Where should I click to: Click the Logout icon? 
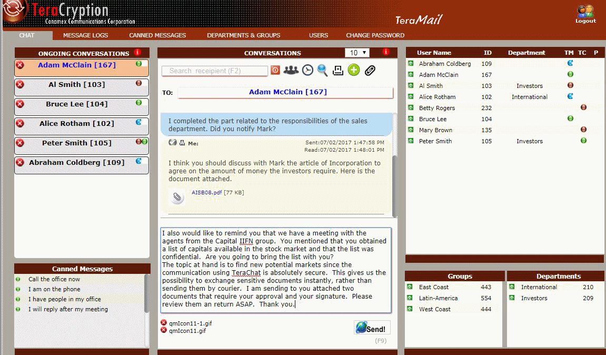click(585, 14)
